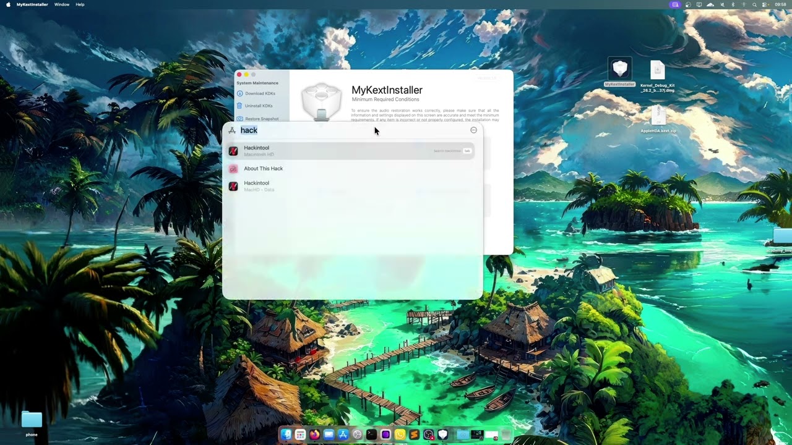Click the Cloudflare cloud menu bar icon
This screenshot has height=445, width=792.
[710, 4]
